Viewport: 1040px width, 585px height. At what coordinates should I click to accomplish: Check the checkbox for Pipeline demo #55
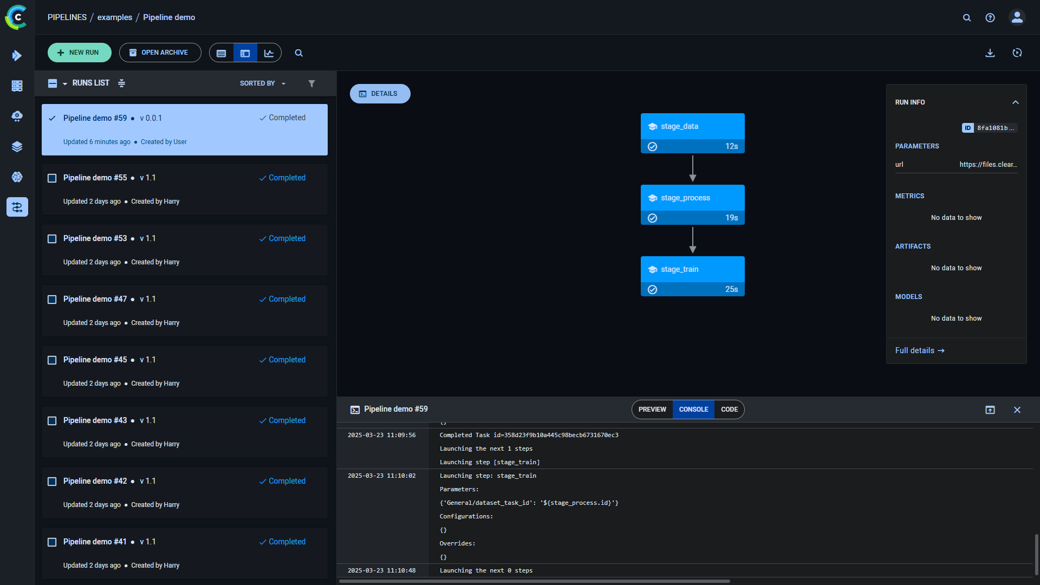(x=52, y=178)
